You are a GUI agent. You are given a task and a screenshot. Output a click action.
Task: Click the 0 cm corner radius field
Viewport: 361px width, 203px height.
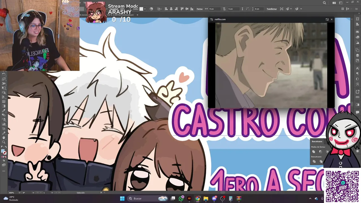click(259, 9)
